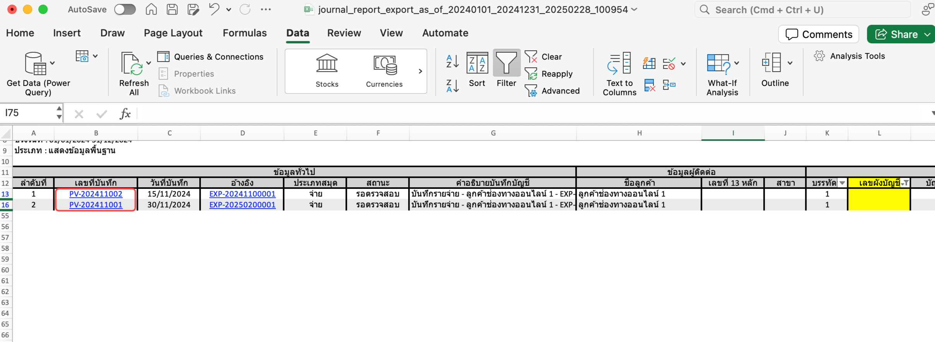Open the undo history dropdown arrow
Viewport: 935px width, 342px height.
[229, 10]
